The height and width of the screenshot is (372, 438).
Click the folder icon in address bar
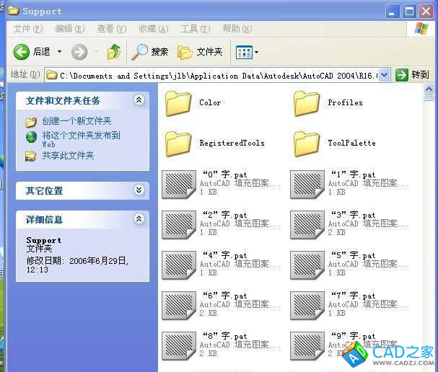point(52,75)
